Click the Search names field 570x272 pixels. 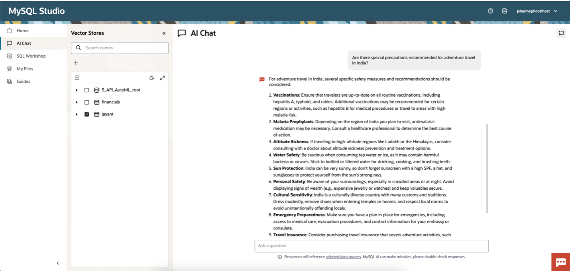120,48
